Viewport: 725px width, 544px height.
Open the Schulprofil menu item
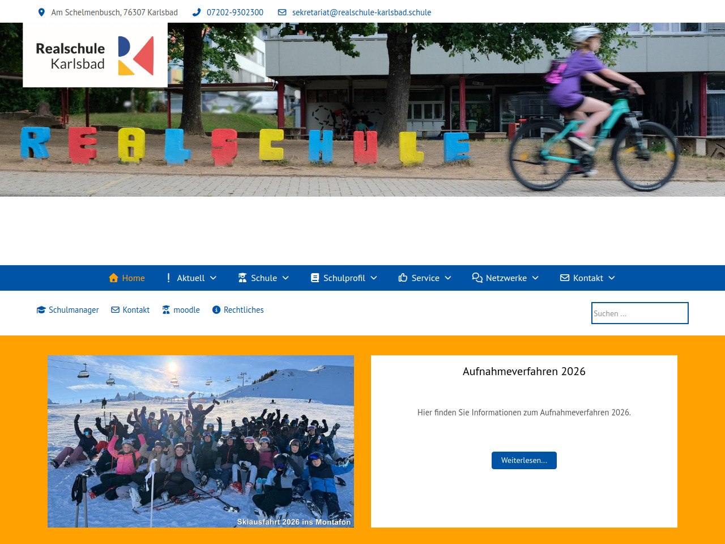(x=344, y=278)
